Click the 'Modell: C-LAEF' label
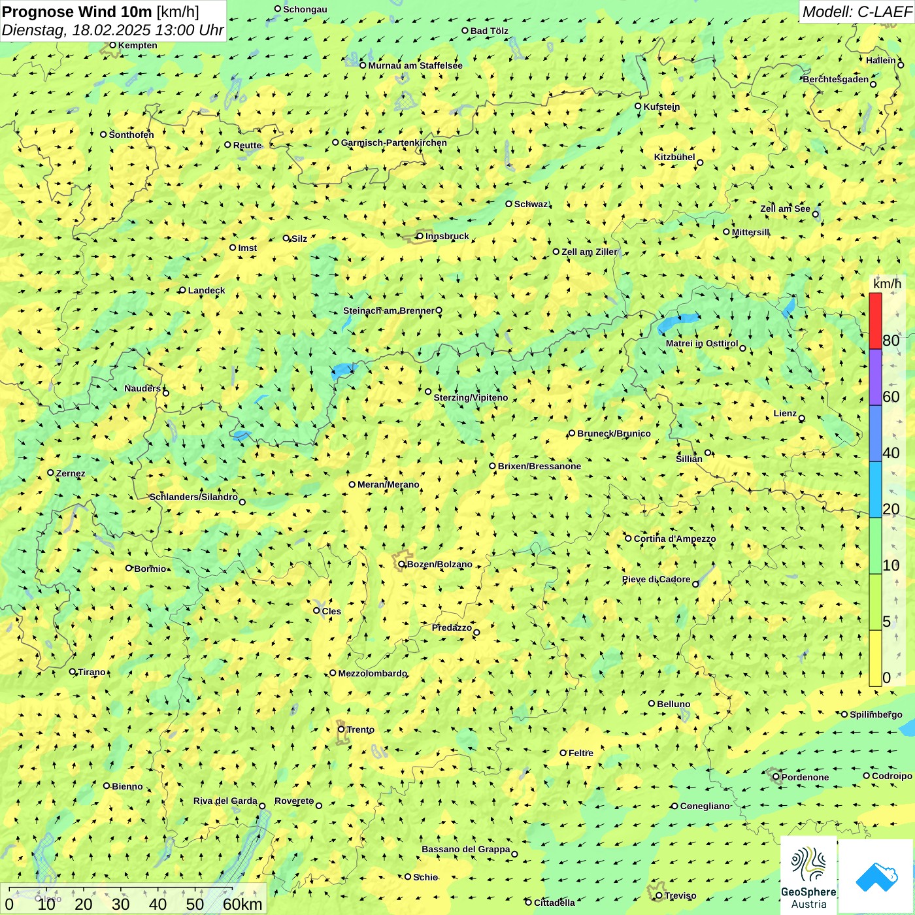The image size is (915, 915). [856, 12]
